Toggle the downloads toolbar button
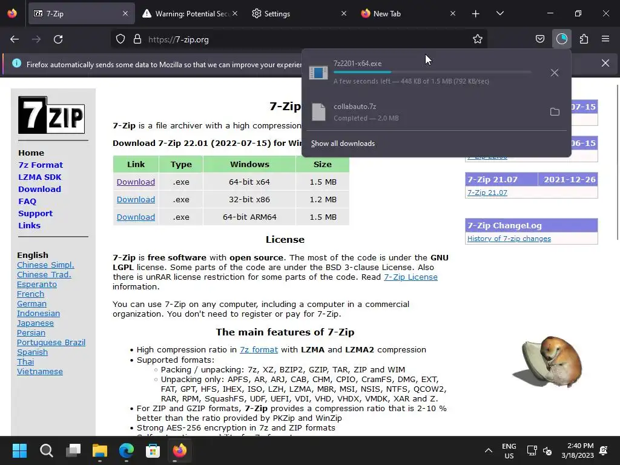The height and width of the screenshot is (465, 620). pos(561,39)
